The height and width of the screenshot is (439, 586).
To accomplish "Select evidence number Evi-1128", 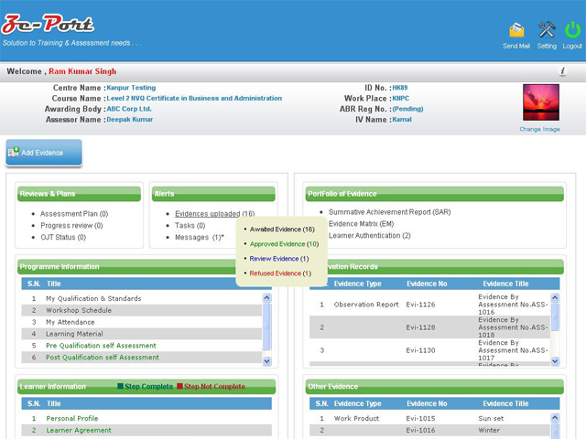I will click(421, 327).
